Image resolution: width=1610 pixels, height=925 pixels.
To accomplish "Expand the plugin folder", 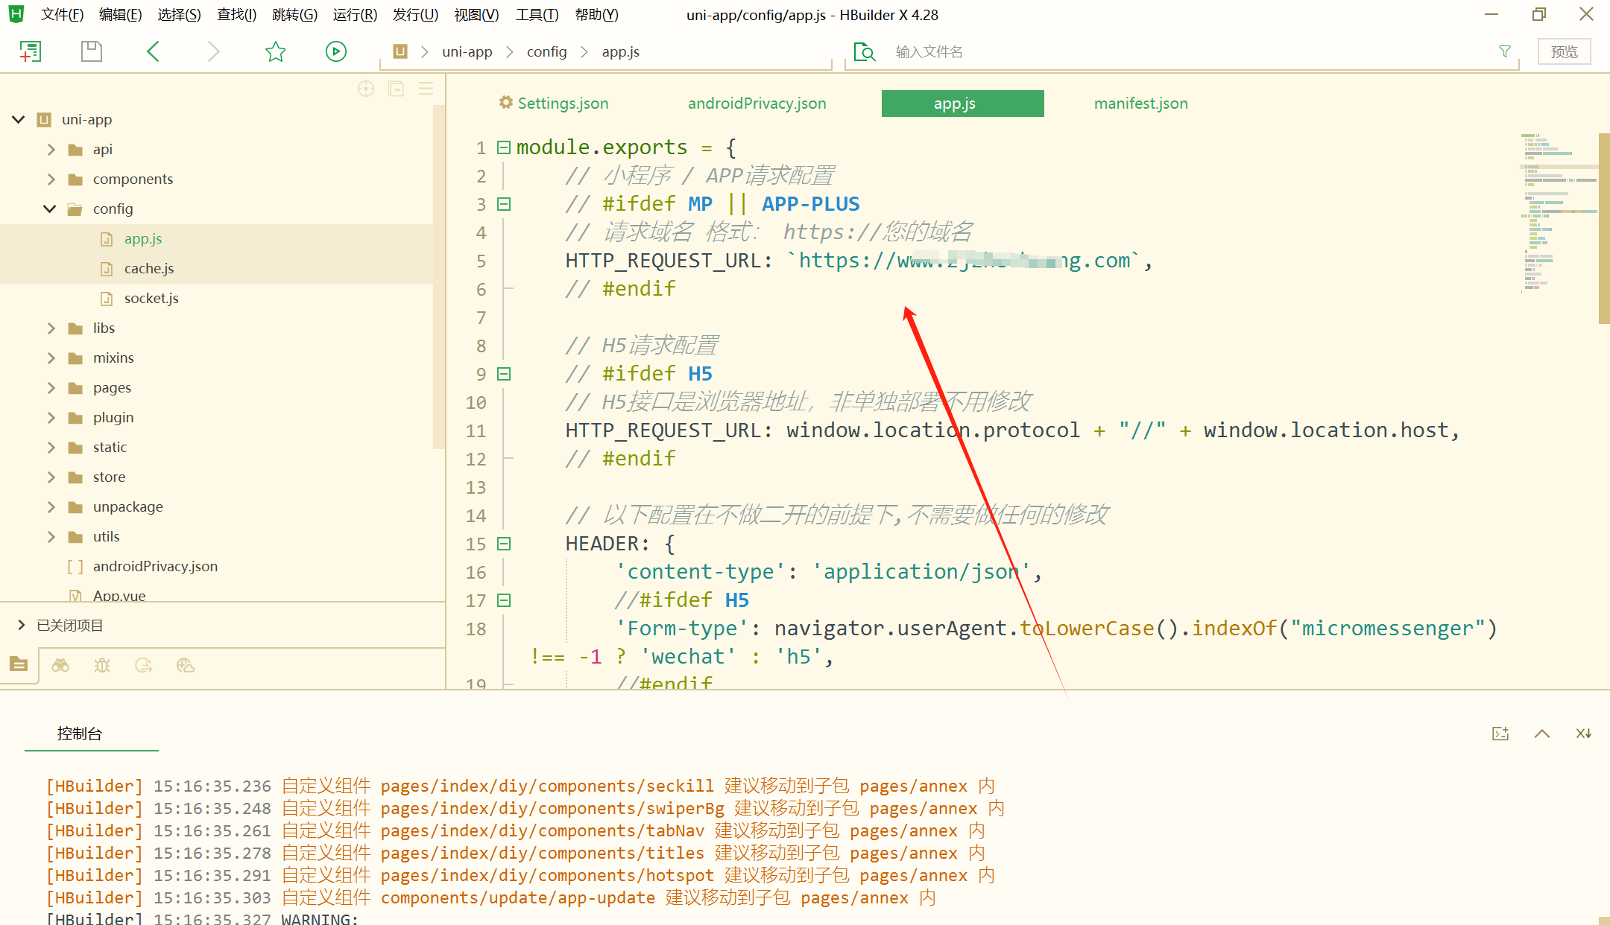I will (51, 417).
